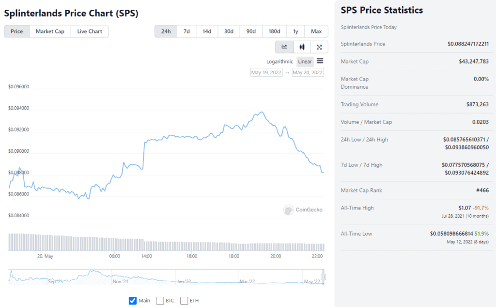496x307 pixels.
Task: Open the Live Chart tab
Action: coord(89,31)
